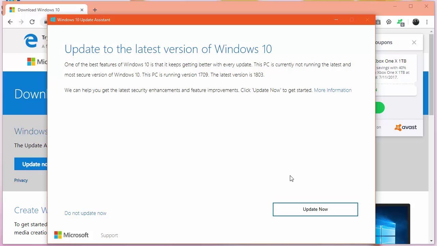Minimize the Windows 10 Update Assistant window
437x246 pixels.
336,20
